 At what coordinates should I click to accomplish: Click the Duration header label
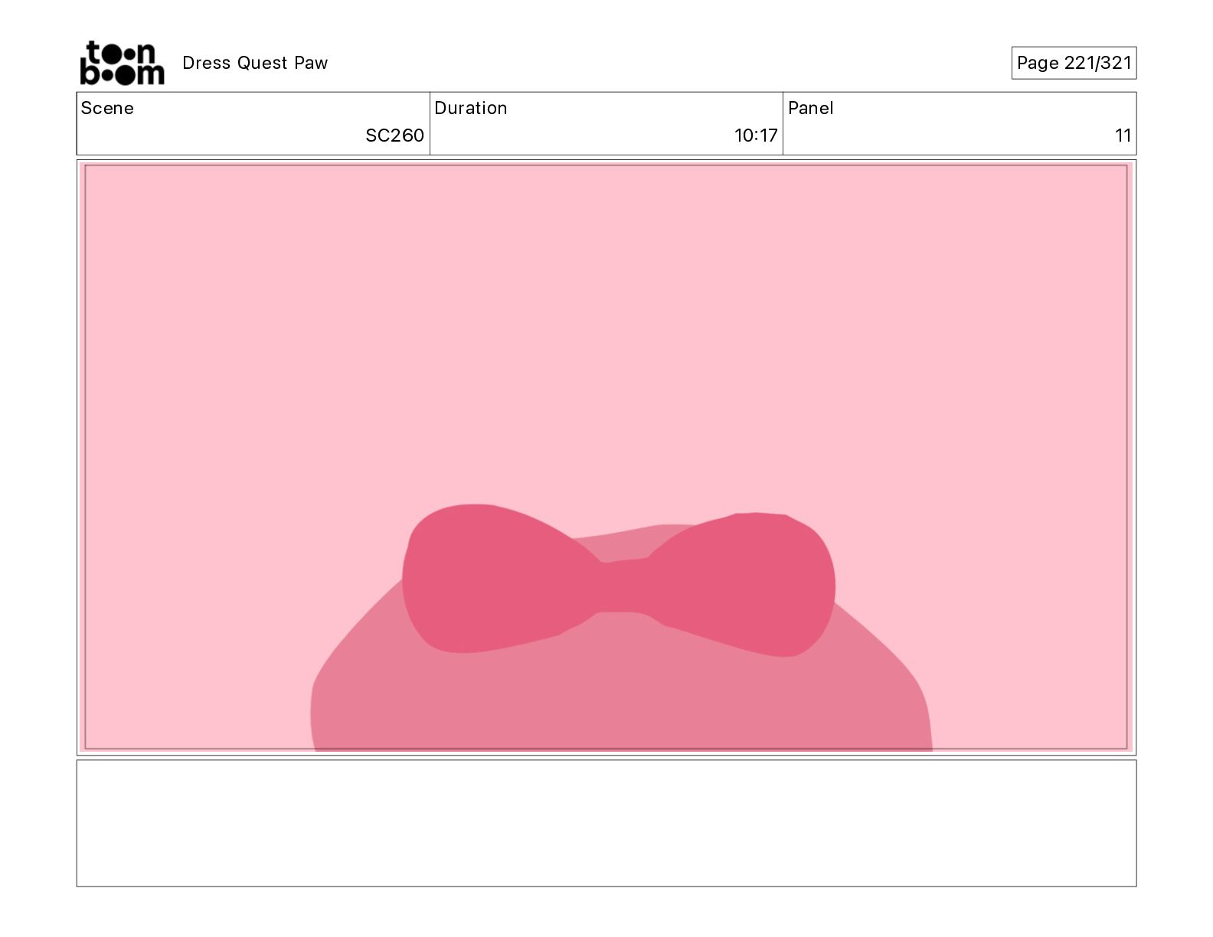click(x=470, y=108)
